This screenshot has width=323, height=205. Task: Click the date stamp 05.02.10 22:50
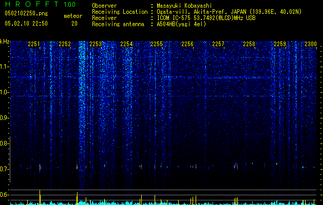tap(26, 24)
